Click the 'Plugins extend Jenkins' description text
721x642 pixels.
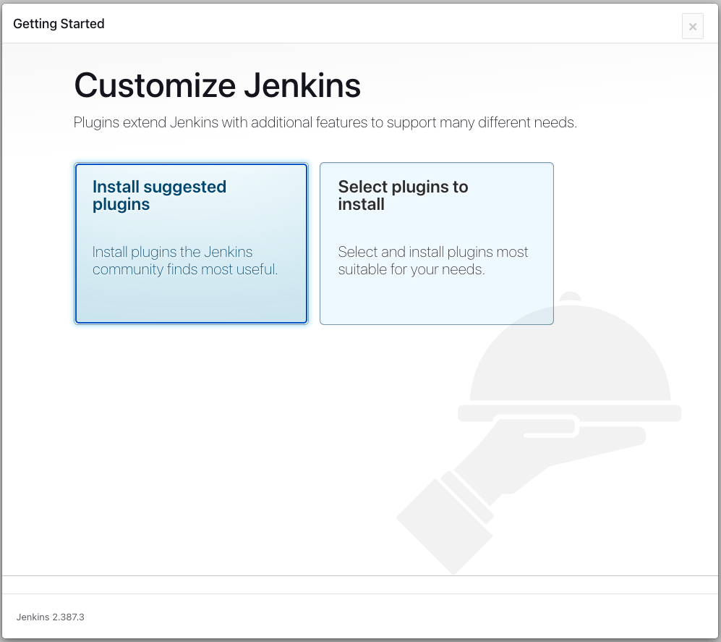tap(325, 123)
